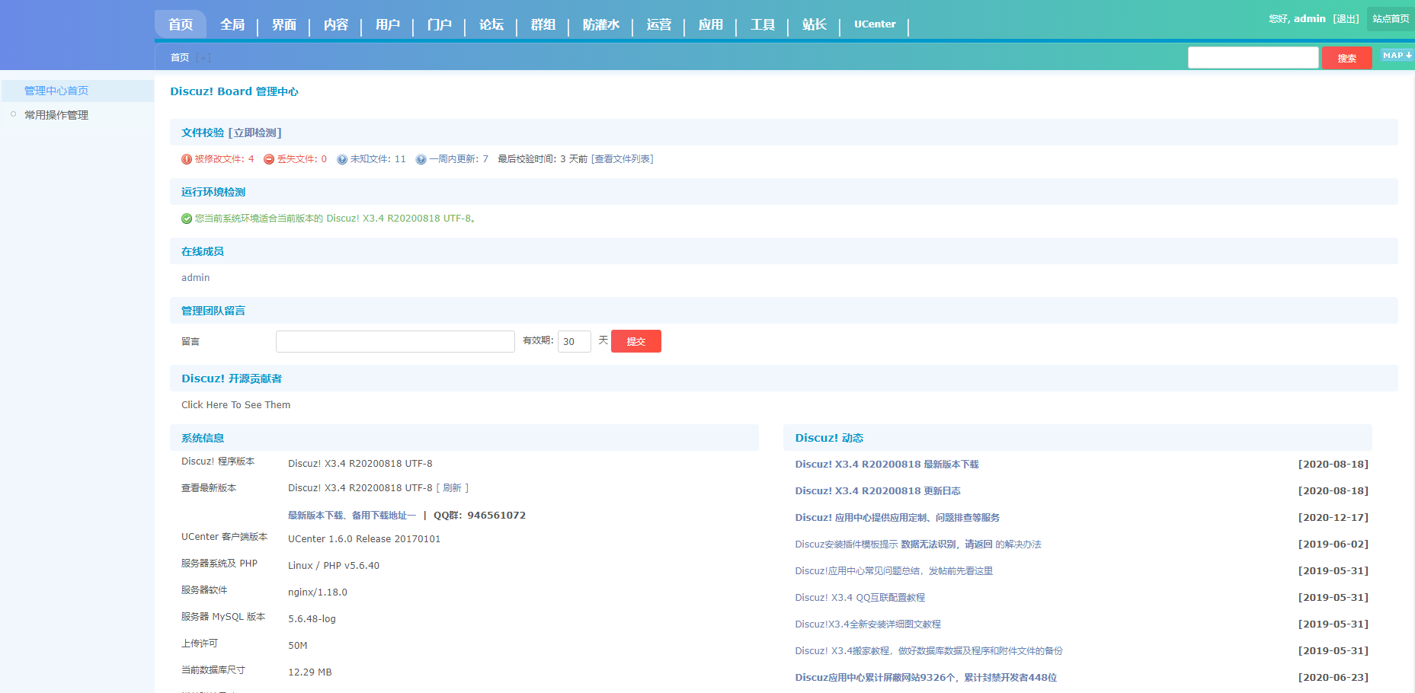Open the 首页 top menu tab
The image size is (1415, 693).
(x=181, y=24)
